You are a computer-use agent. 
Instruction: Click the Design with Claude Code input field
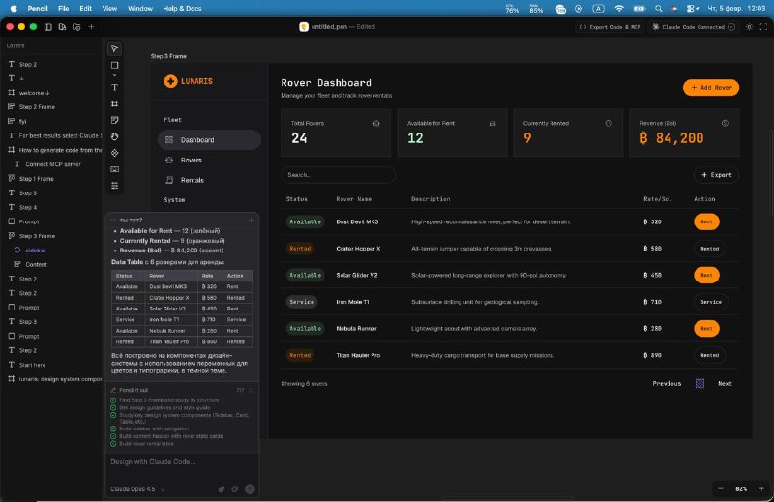click(x=180, y=461)
